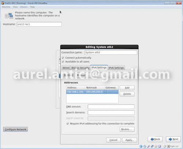Open the Method dropdown

105,75
